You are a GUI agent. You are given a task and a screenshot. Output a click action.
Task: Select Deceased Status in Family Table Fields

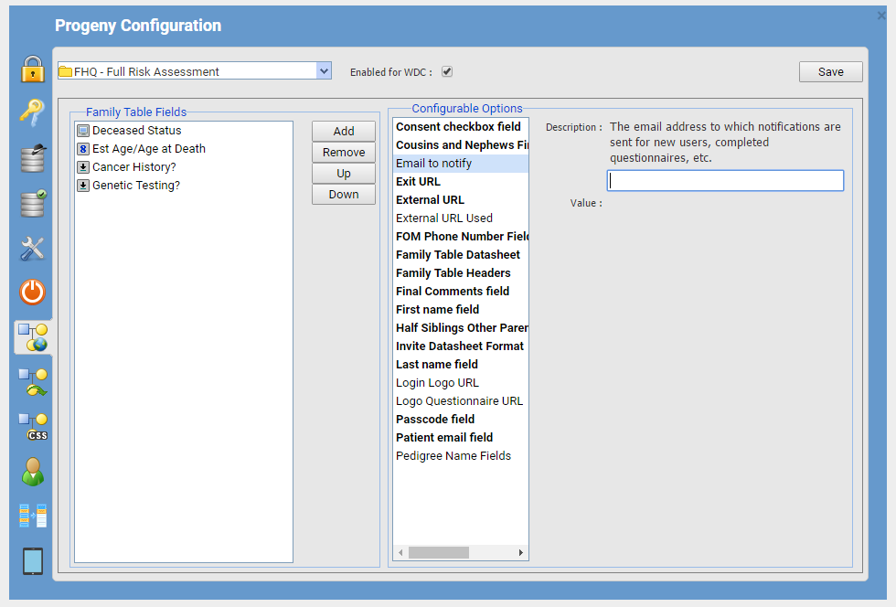tap(184, 131)
